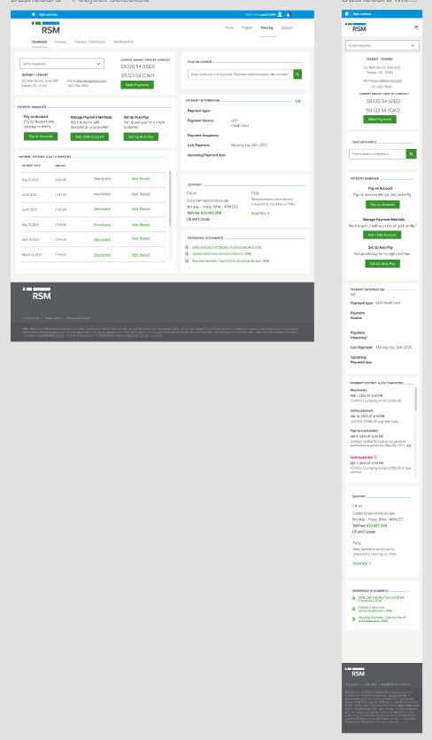This screenshot has width=432, height=740.
Task: Click the RSM logo in desktop header
Action: point(46,27)
